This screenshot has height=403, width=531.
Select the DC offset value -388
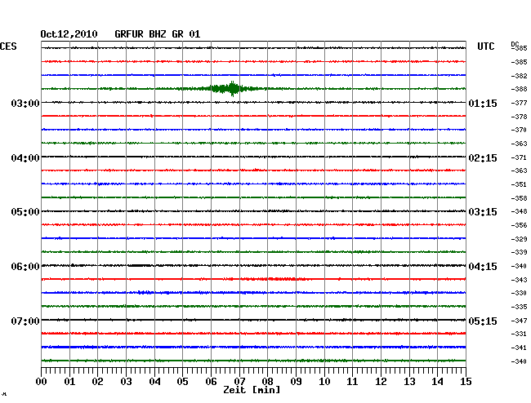click(519, 89)
